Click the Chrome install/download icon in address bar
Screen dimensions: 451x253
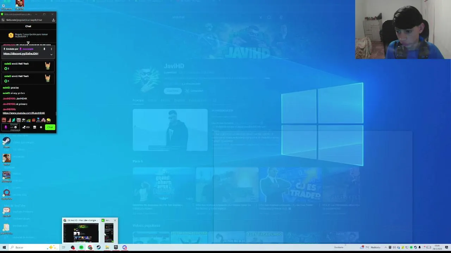click(54, 20)
